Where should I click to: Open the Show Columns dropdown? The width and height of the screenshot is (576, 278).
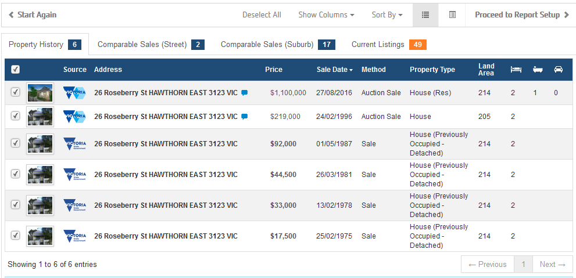pyautogui.click(x=326, y=15)
